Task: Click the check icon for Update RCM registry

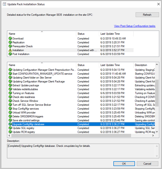Action: 10,132
